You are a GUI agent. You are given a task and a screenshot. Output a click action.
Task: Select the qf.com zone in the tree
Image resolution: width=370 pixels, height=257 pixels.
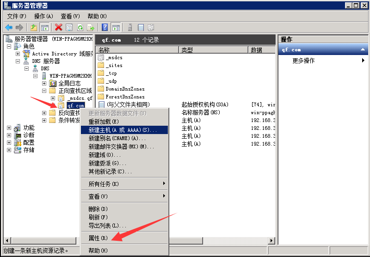tap(76, 105)
